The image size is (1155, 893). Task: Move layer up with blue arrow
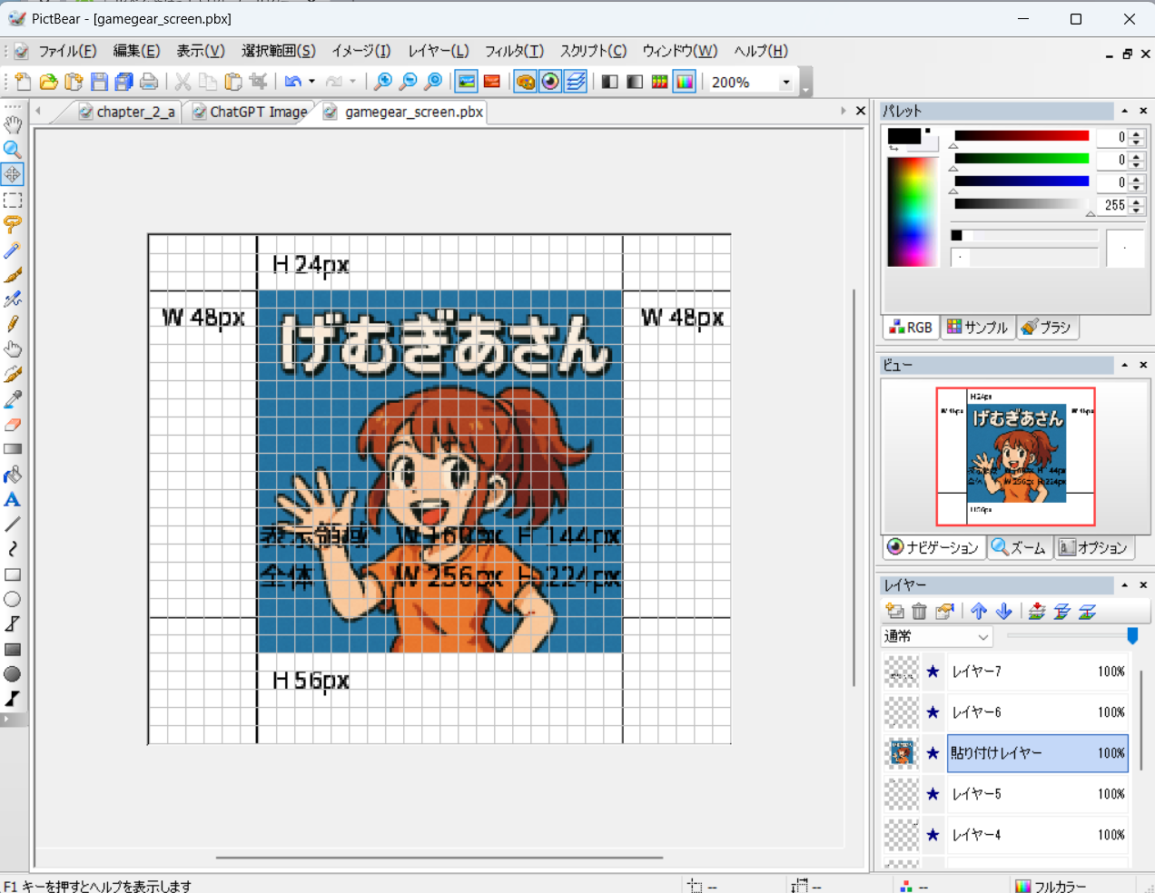(x=979, y=612)
